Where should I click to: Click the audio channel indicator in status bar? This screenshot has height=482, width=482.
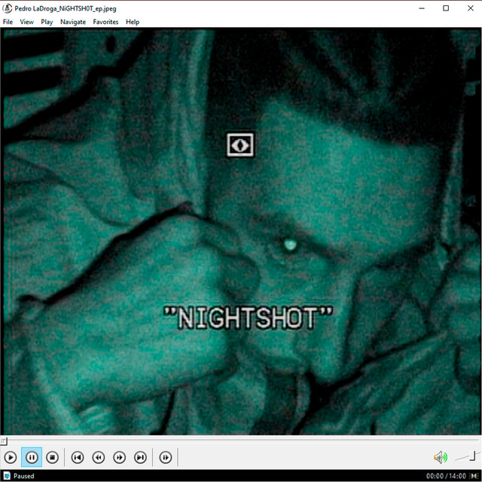click(x=474, y=476)
